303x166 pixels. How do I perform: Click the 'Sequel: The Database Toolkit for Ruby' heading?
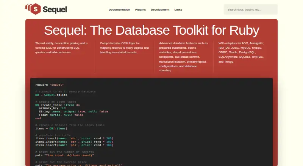(x=151, y=30)
